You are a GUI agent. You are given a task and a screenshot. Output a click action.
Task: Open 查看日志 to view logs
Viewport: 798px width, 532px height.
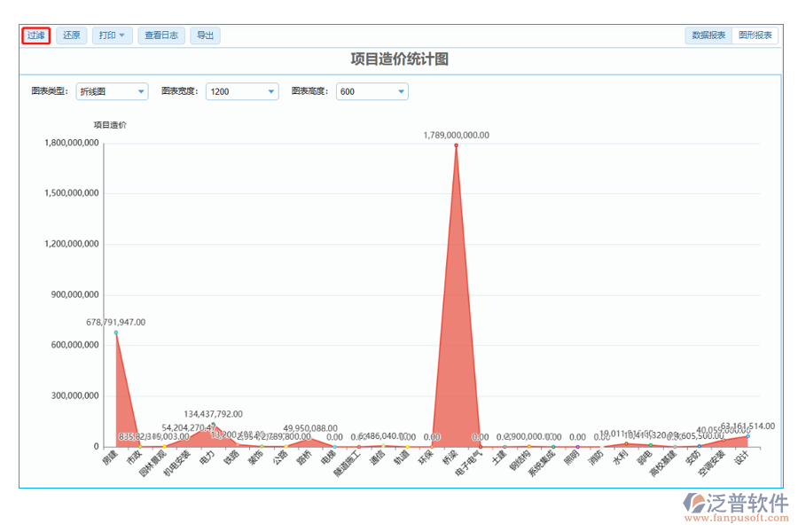pos(160,35)
